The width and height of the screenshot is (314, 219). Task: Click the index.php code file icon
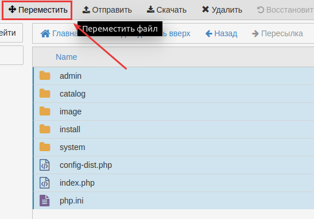[x=44, y=183]
